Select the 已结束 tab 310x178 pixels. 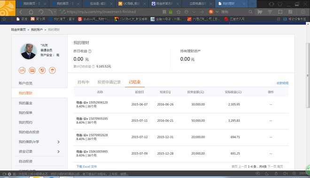135,82
